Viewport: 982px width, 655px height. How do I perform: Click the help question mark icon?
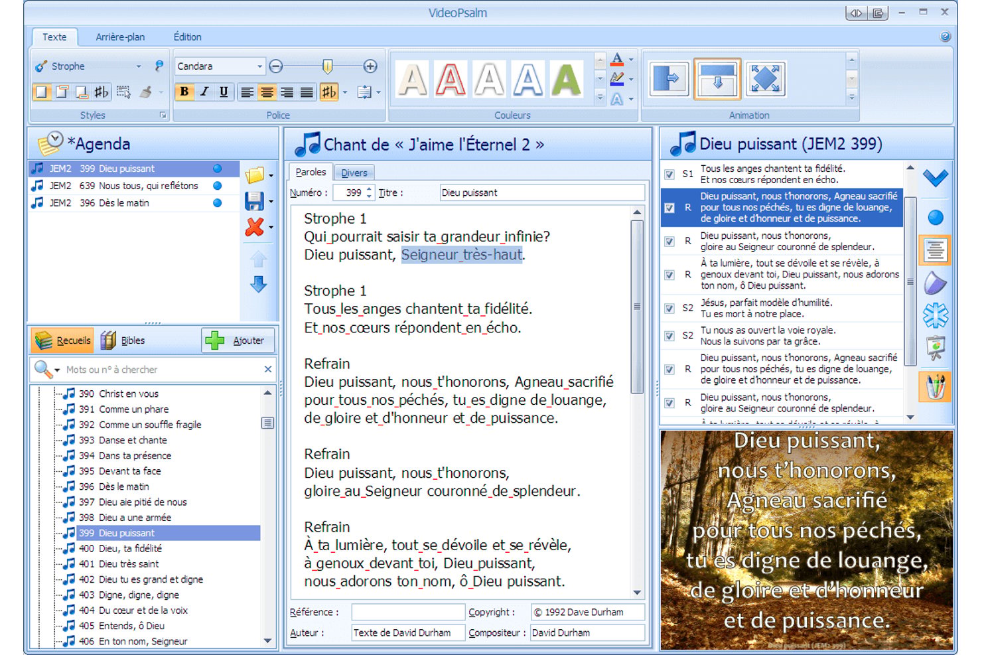pyautogui.click(x=946, y=36)
